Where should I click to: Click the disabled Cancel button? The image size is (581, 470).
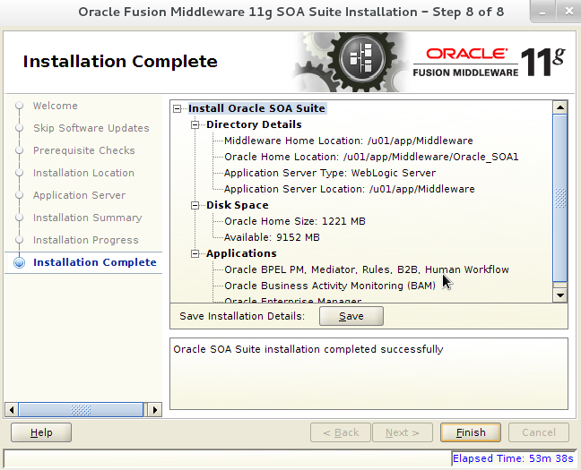539,432
